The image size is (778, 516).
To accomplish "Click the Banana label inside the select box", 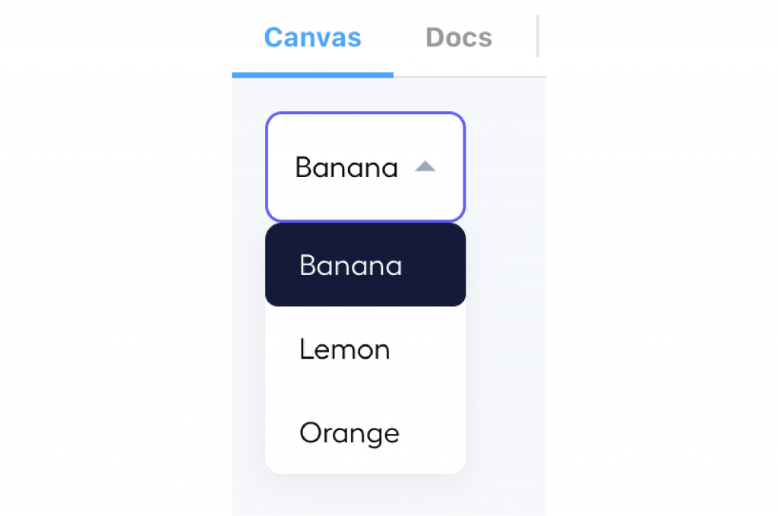I will (x=346, y=167).
